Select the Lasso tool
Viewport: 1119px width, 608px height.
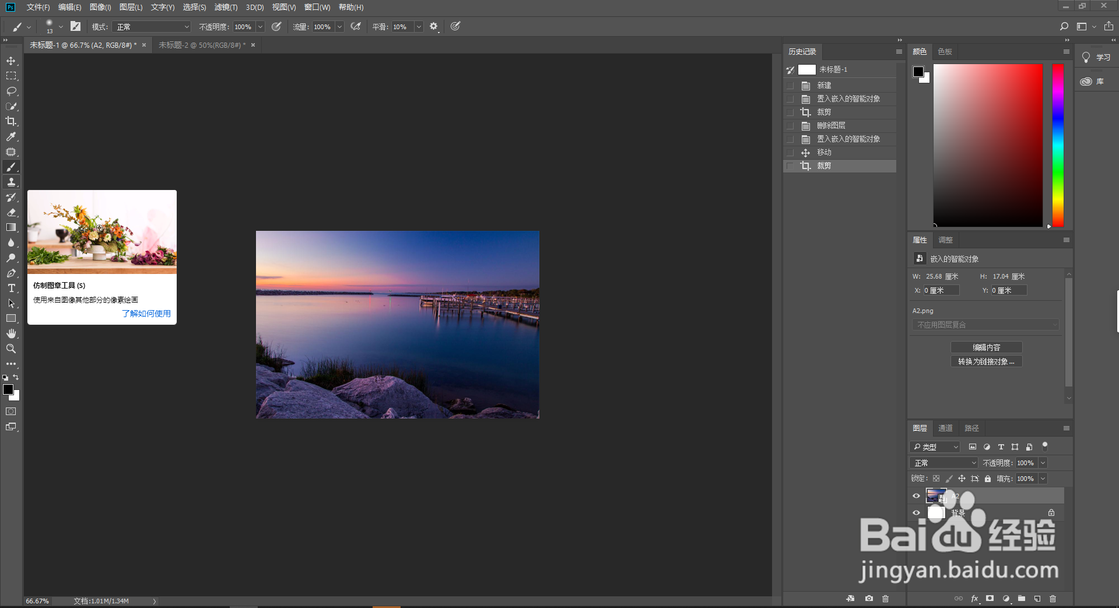(11, 92)
